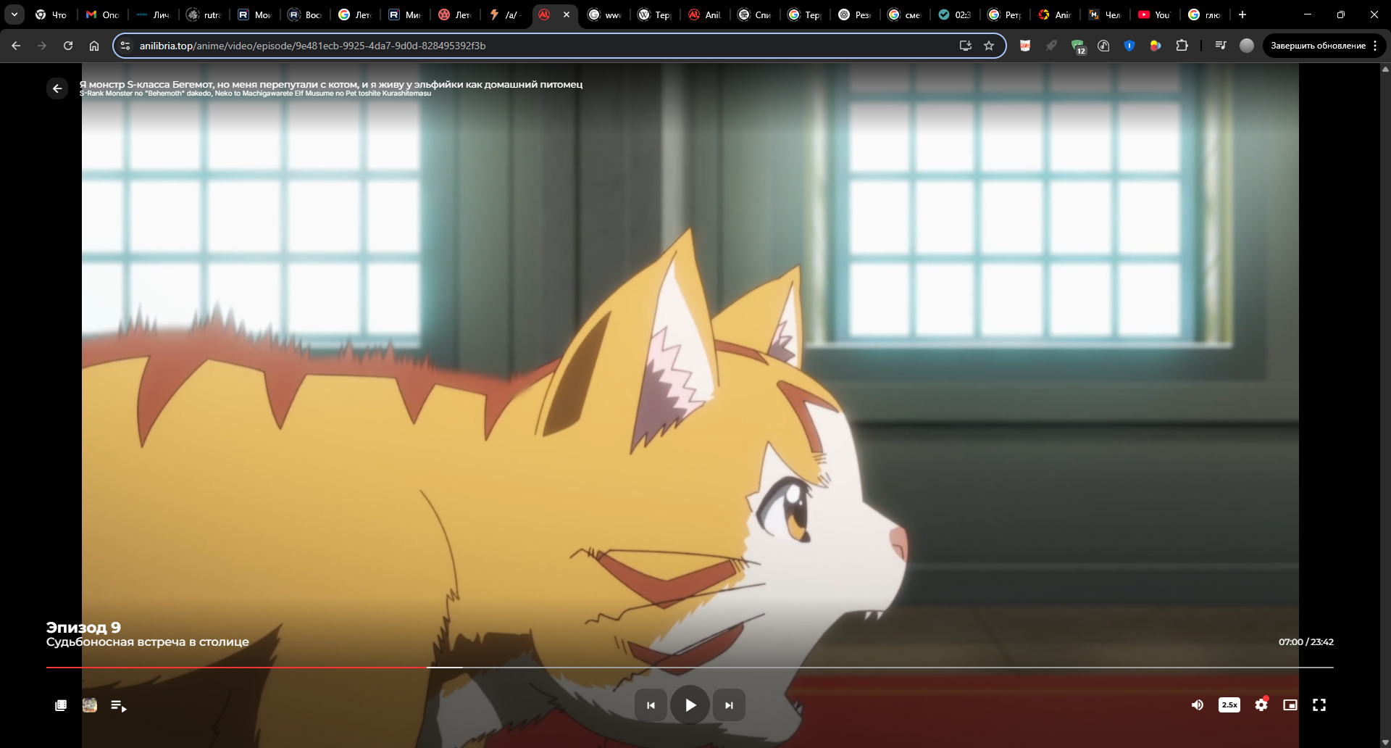Open the grey rocket extension icon
1391x748 pixels.
[1051, 46]
